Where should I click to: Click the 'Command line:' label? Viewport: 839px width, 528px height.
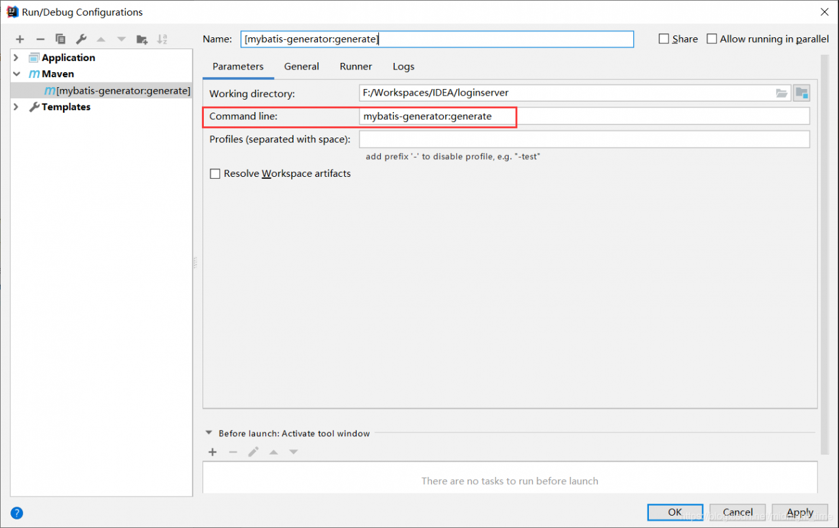coord(244,116)
